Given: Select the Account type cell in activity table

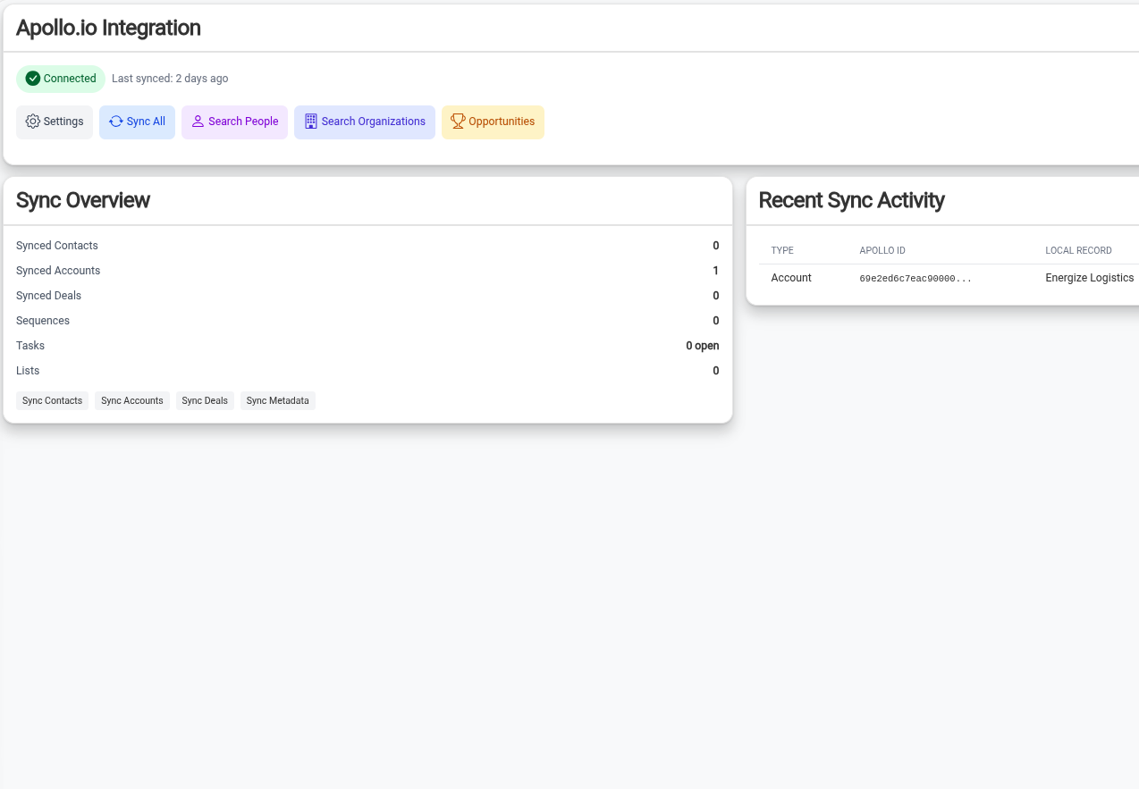Looking at the screenshot, I should tap(791, 278).
